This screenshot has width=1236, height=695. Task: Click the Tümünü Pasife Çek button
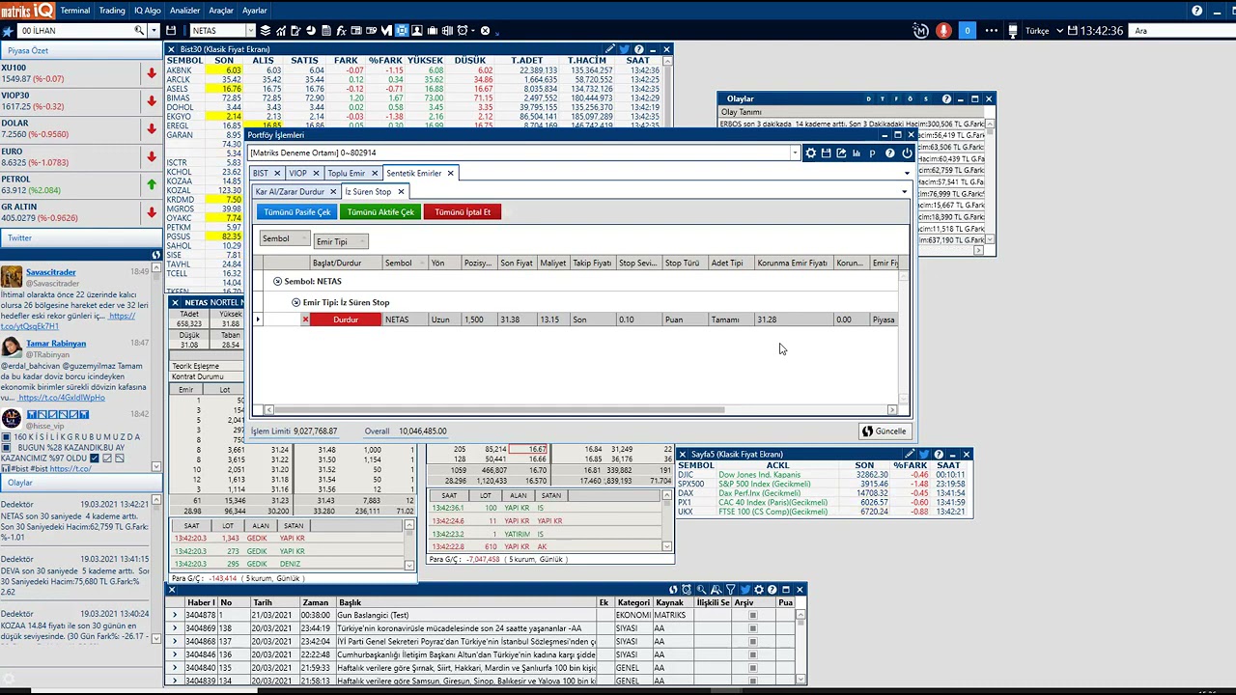pyautogui.click(x=296, y=212)
